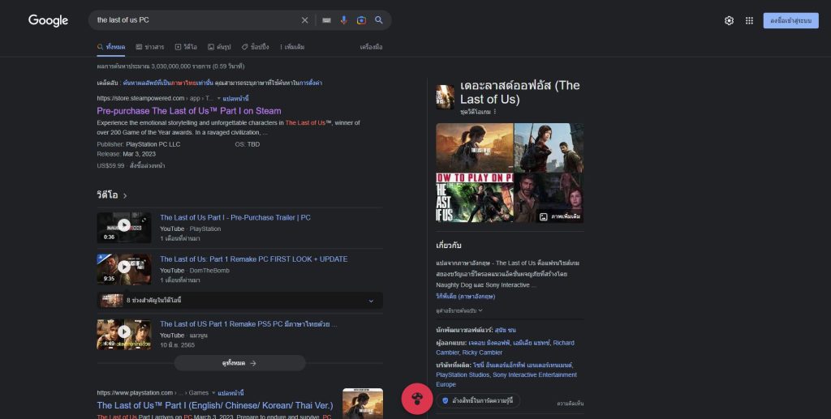This screenshot has height=419, width=831.
Task: Open the Pre-Purchase Trailer PC video title
Action: pos(235,217)
